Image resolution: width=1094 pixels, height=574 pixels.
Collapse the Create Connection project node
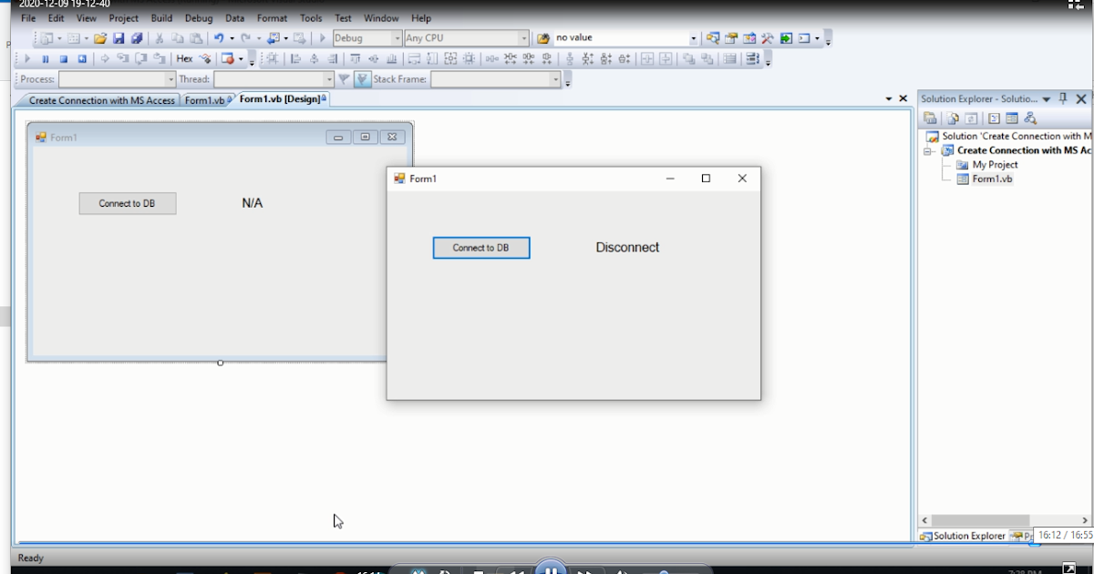tap(925, 150)
